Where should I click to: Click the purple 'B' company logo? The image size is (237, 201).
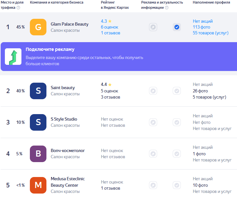pyautogui.click(x=38, y=154)
